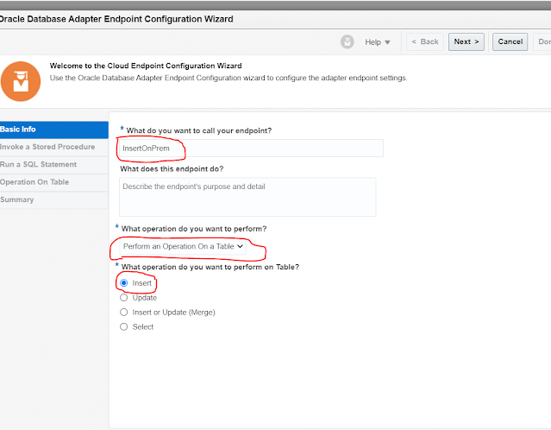The width and height of the screenshot is (551, 430).
Task: Click 'What operation do you want to perform on Table?' label
Action: click(210, 267)
